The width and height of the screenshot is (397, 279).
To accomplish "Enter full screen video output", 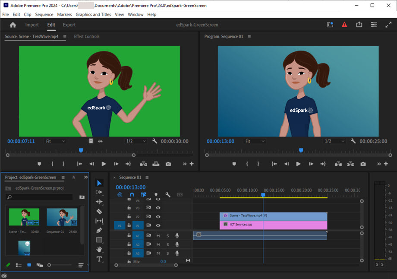I will coord(388,25).
